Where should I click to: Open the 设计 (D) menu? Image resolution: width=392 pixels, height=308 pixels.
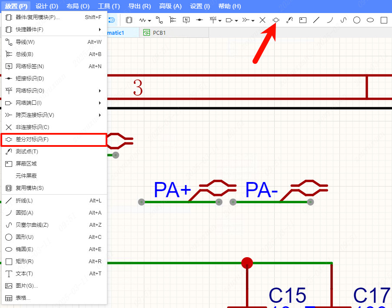[47, 6]
